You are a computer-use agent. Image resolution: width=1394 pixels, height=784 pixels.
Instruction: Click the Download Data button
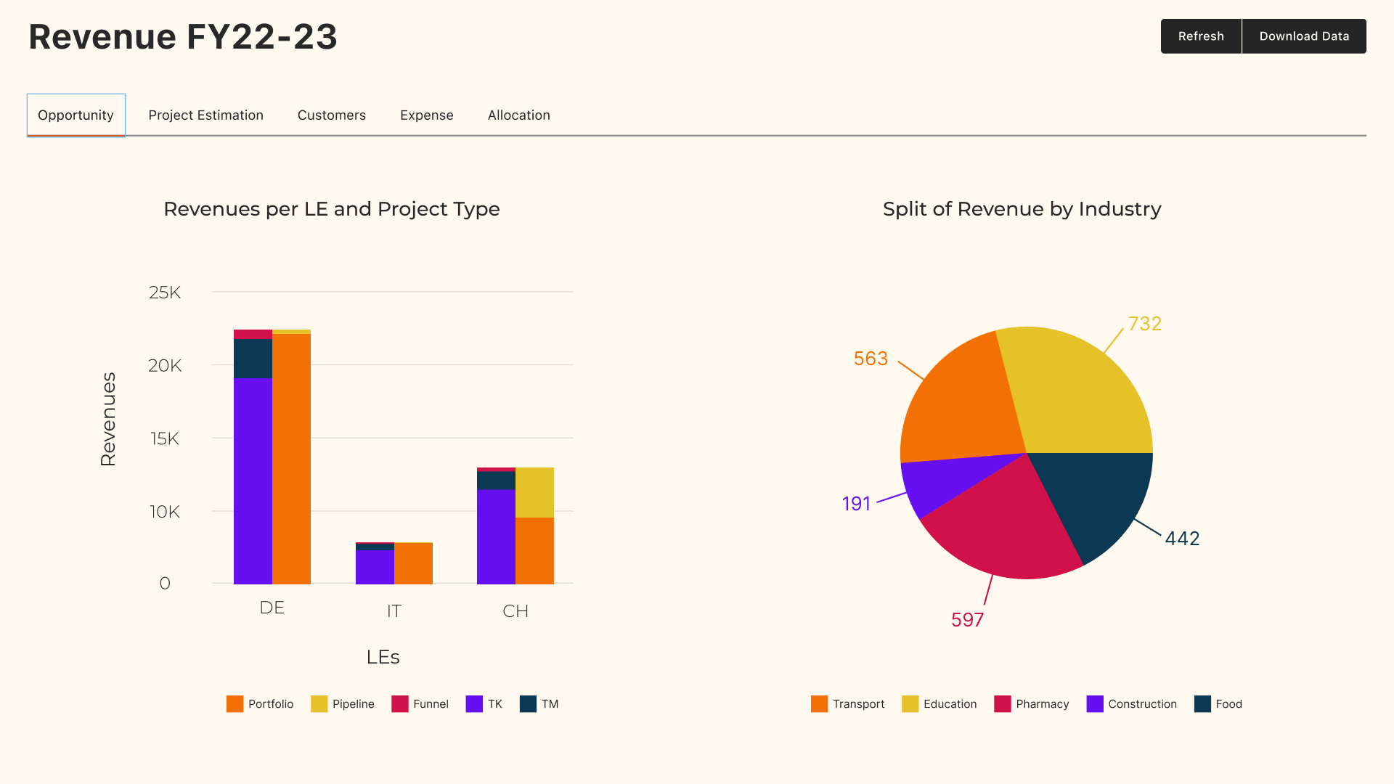[1304, 36]
